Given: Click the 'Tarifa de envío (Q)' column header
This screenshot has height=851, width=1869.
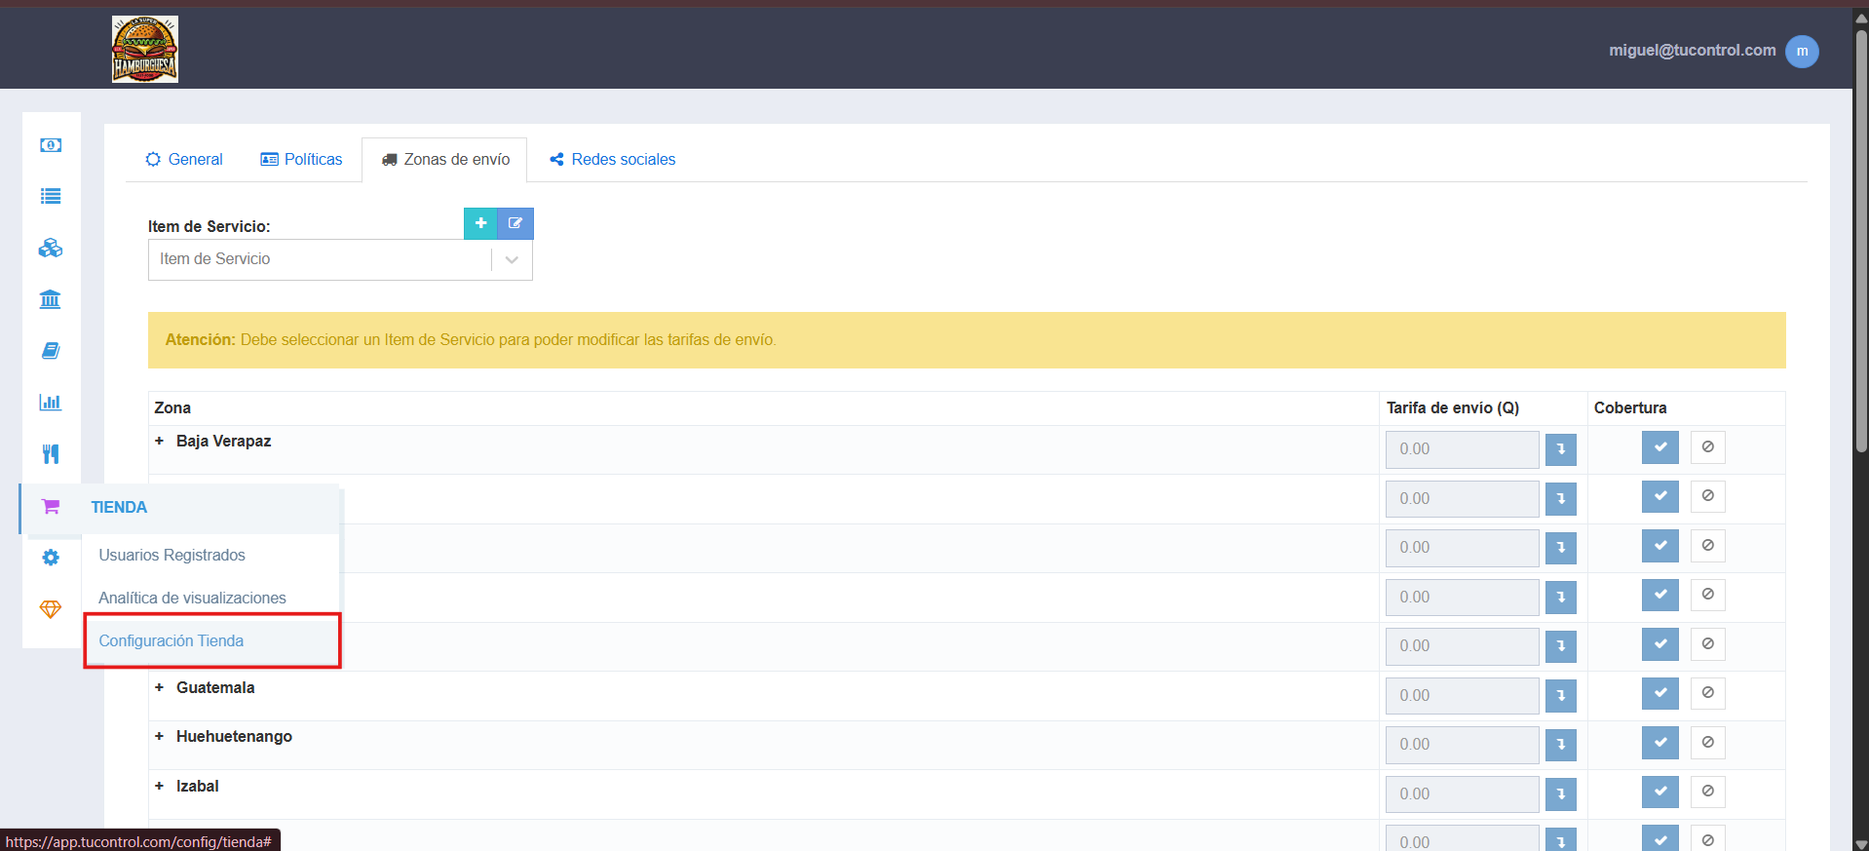Looking at the screenshot, I should tap(1453, 407).
